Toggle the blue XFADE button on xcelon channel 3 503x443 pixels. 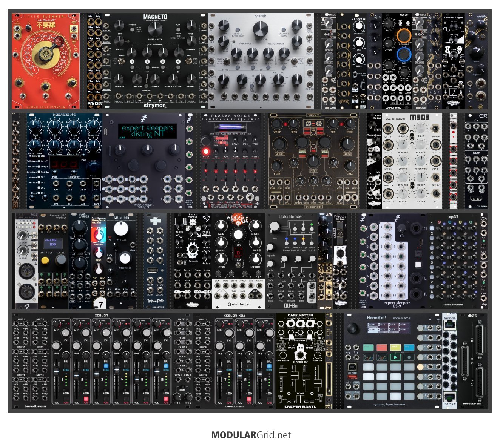106,366
